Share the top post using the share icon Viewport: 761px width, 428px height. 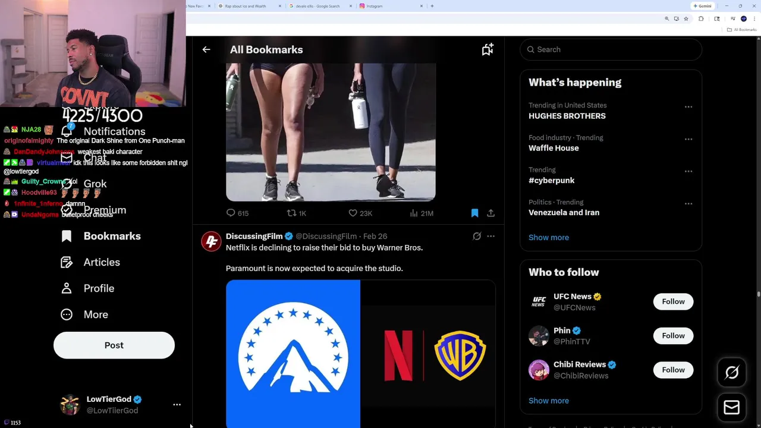[x=491, y=213]
